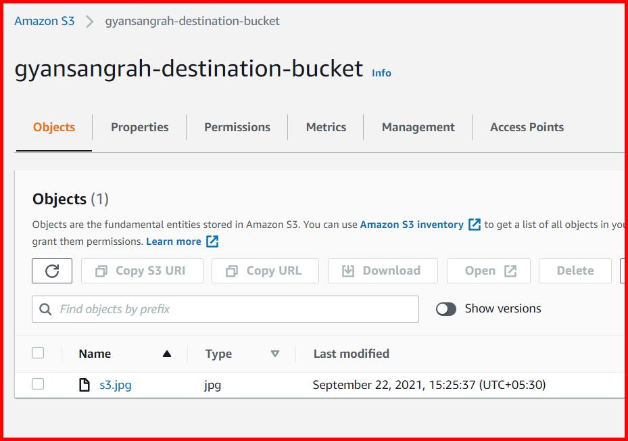The height and width of the screenshot is (441, 628).
Task: Click the Copy S3 URI clipboard icon
Action: click(x=99, y=270)
